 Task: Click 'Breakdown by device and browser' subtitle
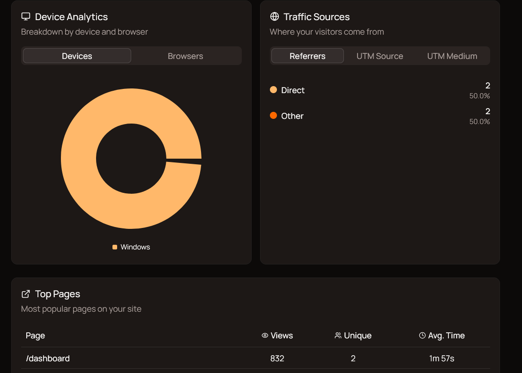click(84, 32)
